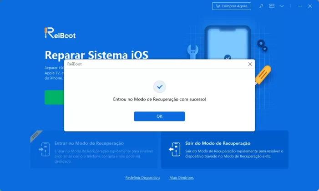Open the registration key icon
Viewport: 319px width, 191px height.
261,6
